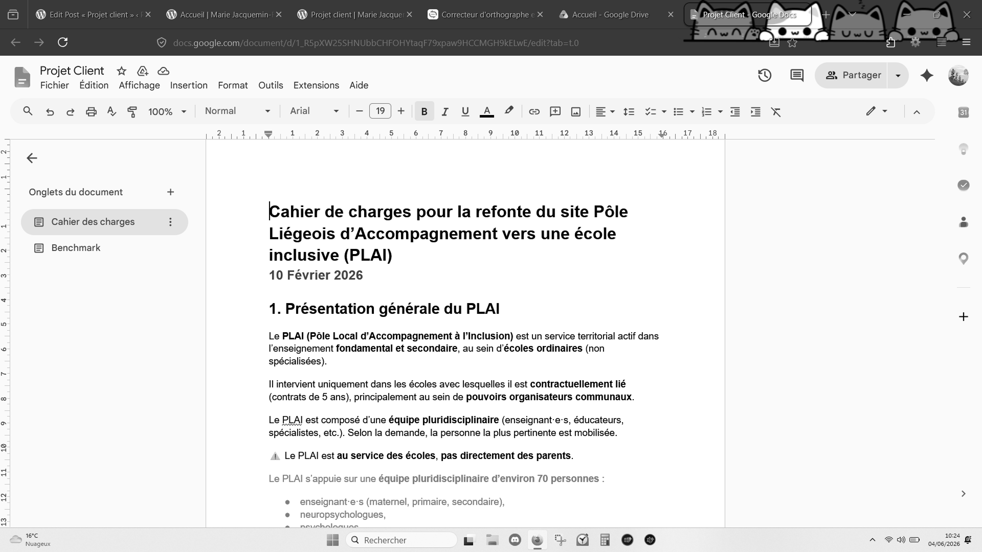Add a new document tab
Viewport: 982px width, 552px height.
coord(170,192)
